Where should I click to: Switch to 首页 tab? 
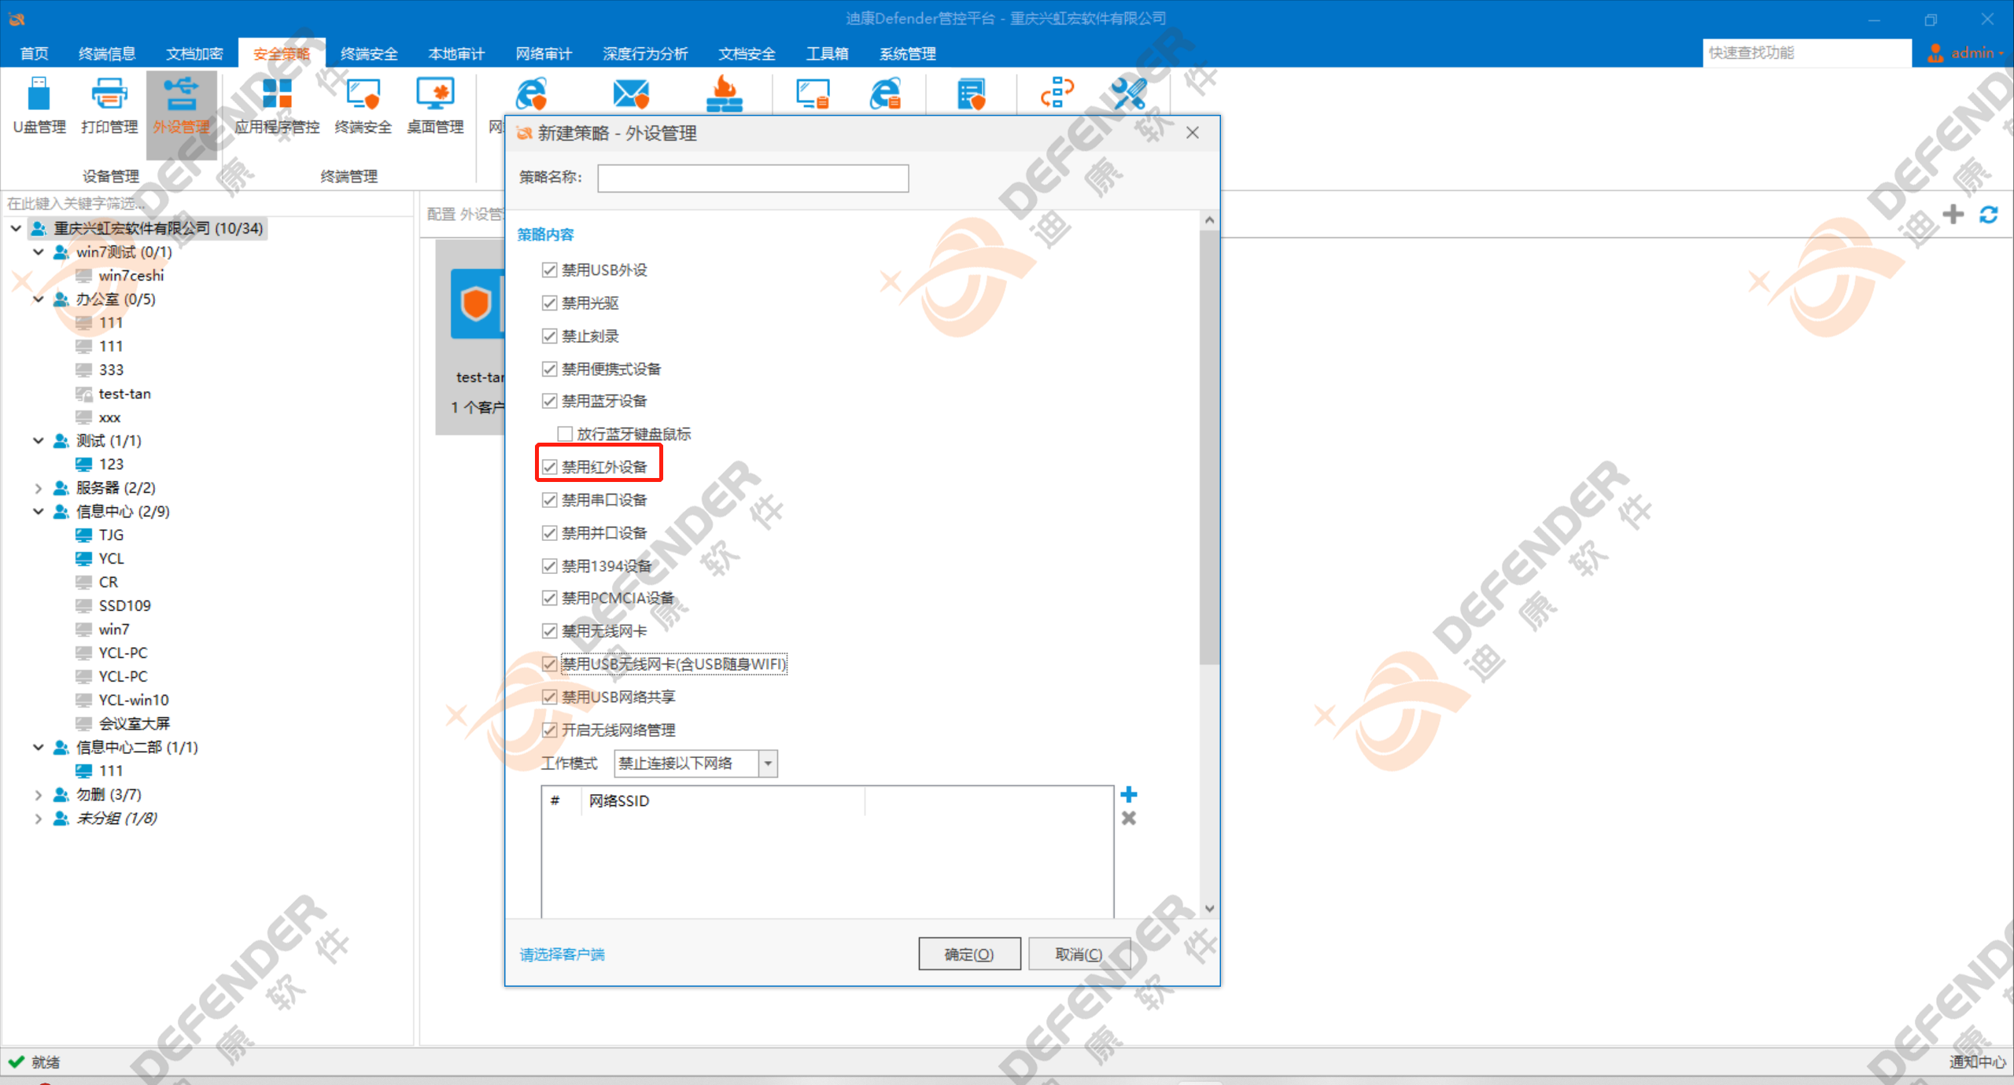(34, 53)
